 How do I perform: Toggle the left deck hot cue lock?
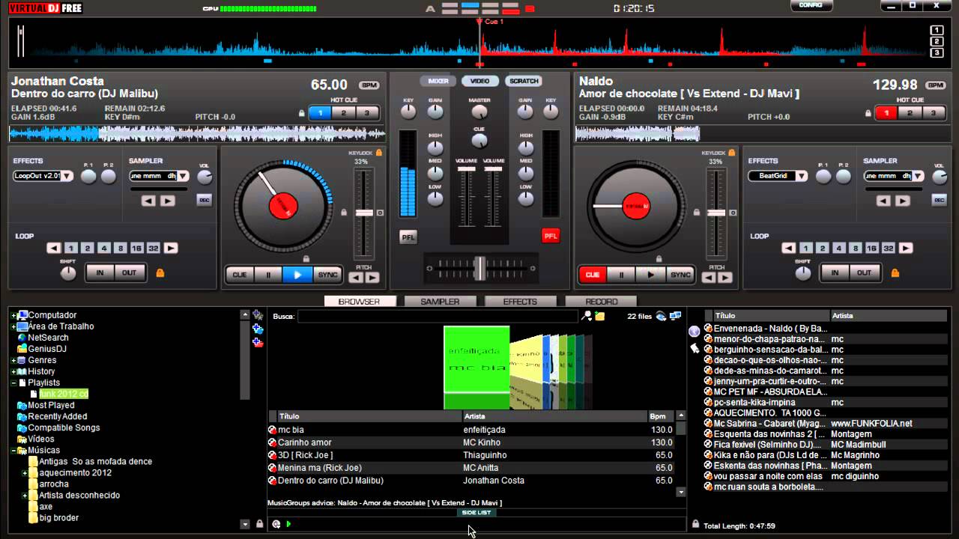[302, 114]
